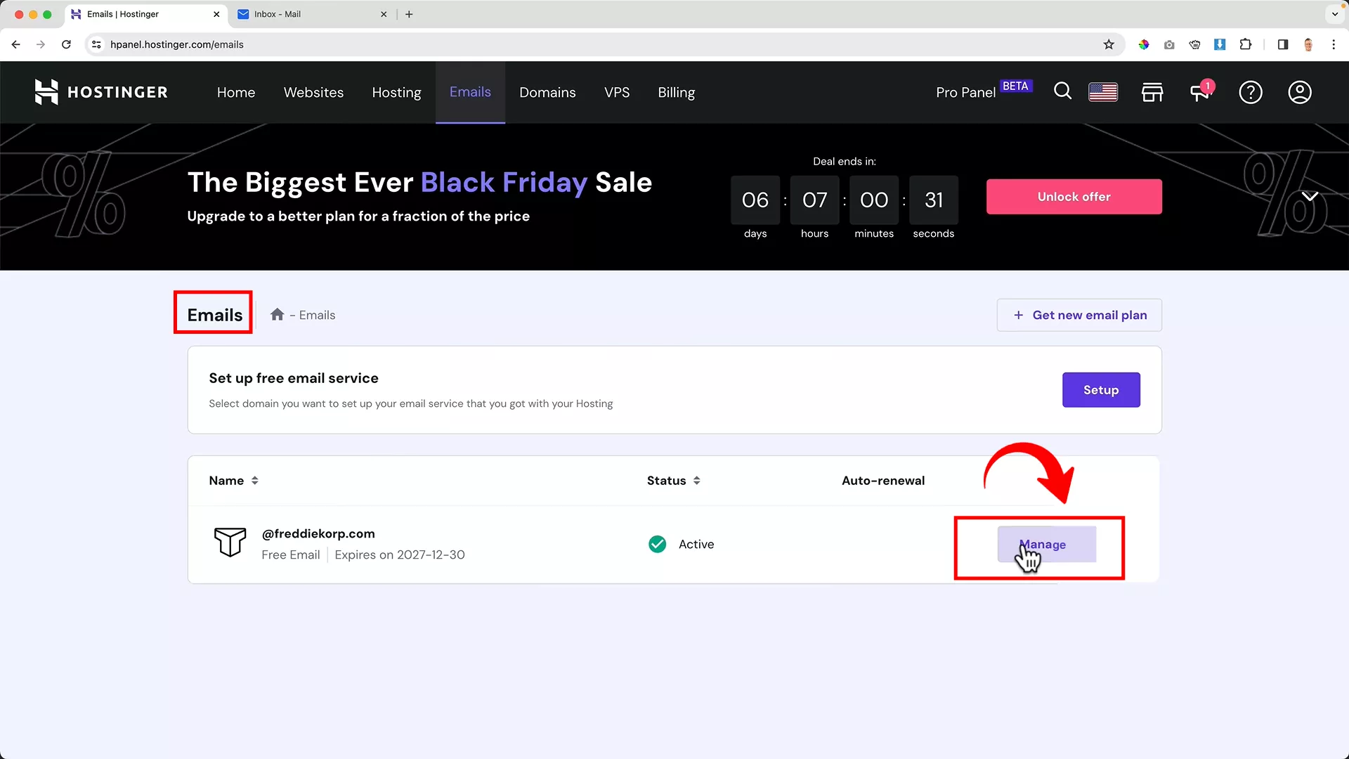Click the home breadcrumb icon
Image resolution: width=1349 pixels, height=759 pixels.
click(278, 315)
